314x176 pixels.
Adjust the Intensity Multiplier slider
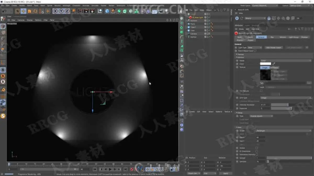coord(279,105)
